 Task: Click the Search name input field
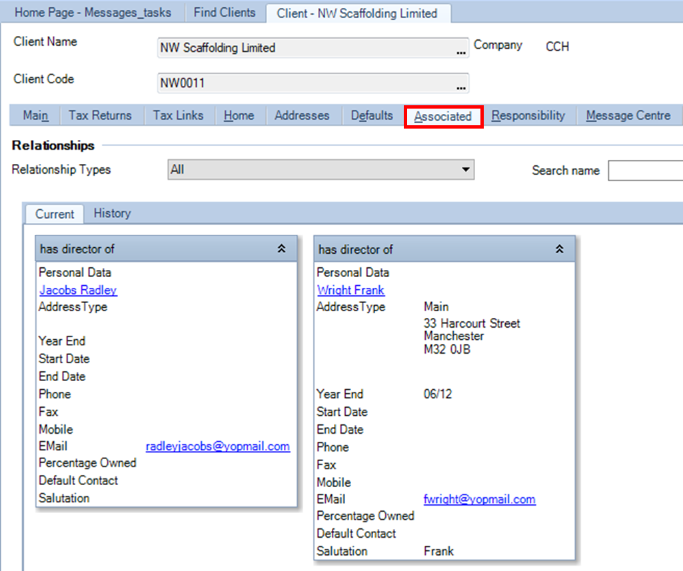[x=646, y=171]
